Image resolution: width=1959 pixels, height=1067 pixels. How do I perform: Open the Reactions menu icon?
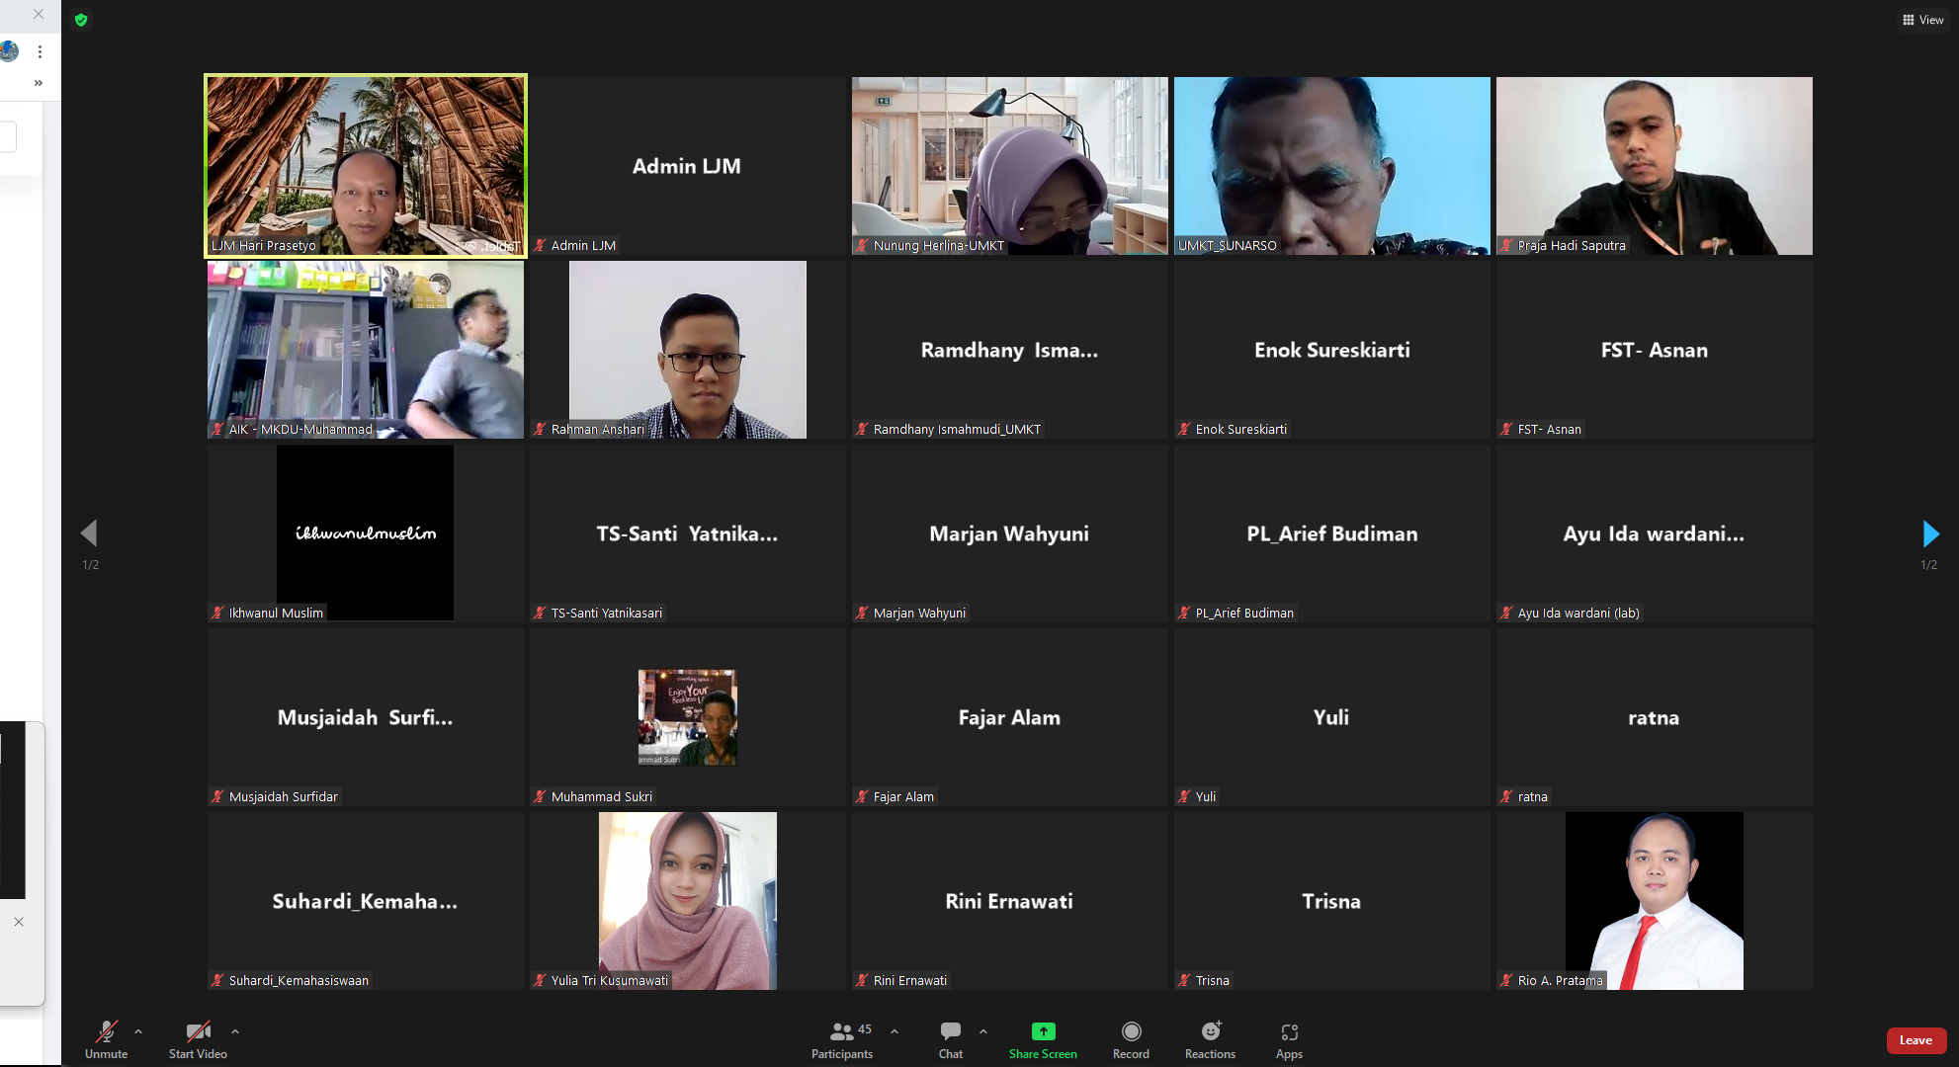pyautogui.click(x=1210, y=1032)
